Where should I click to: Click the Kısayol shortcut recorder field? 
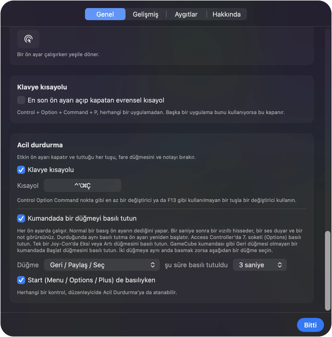82,185
